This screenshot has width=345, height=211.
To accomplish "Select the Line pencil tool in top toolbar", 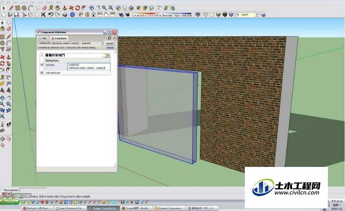I will click(x=11, y=8).
